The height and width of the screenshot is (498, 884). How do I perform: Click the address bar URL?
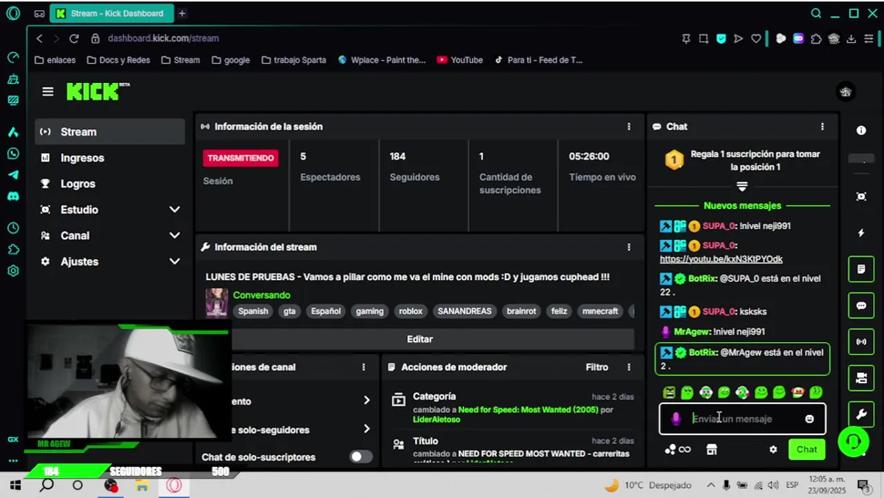click(x=163, y=39)
